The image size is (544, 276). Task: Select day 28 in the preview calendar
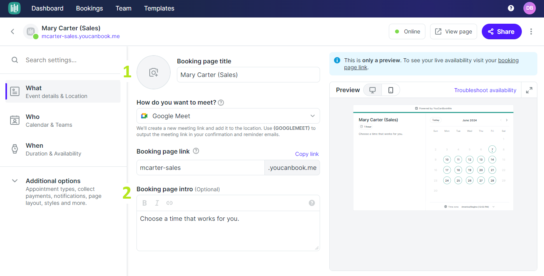[x=492, y=180]
